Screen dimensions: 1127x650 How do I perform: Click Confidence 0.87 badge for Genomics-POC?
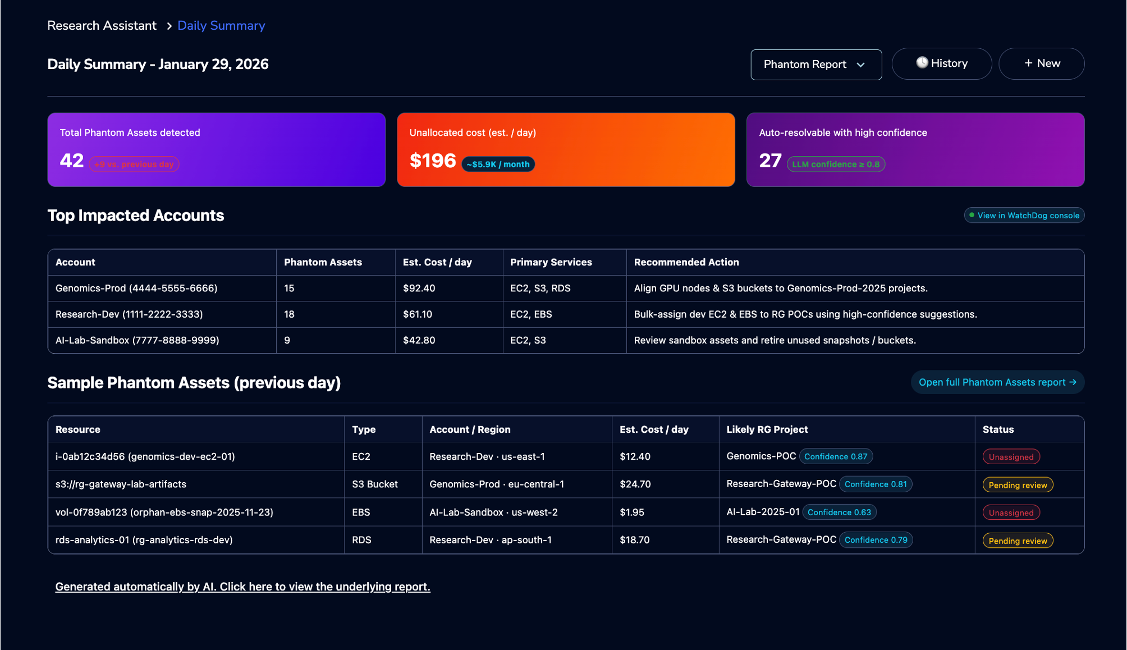click(835, 456)
